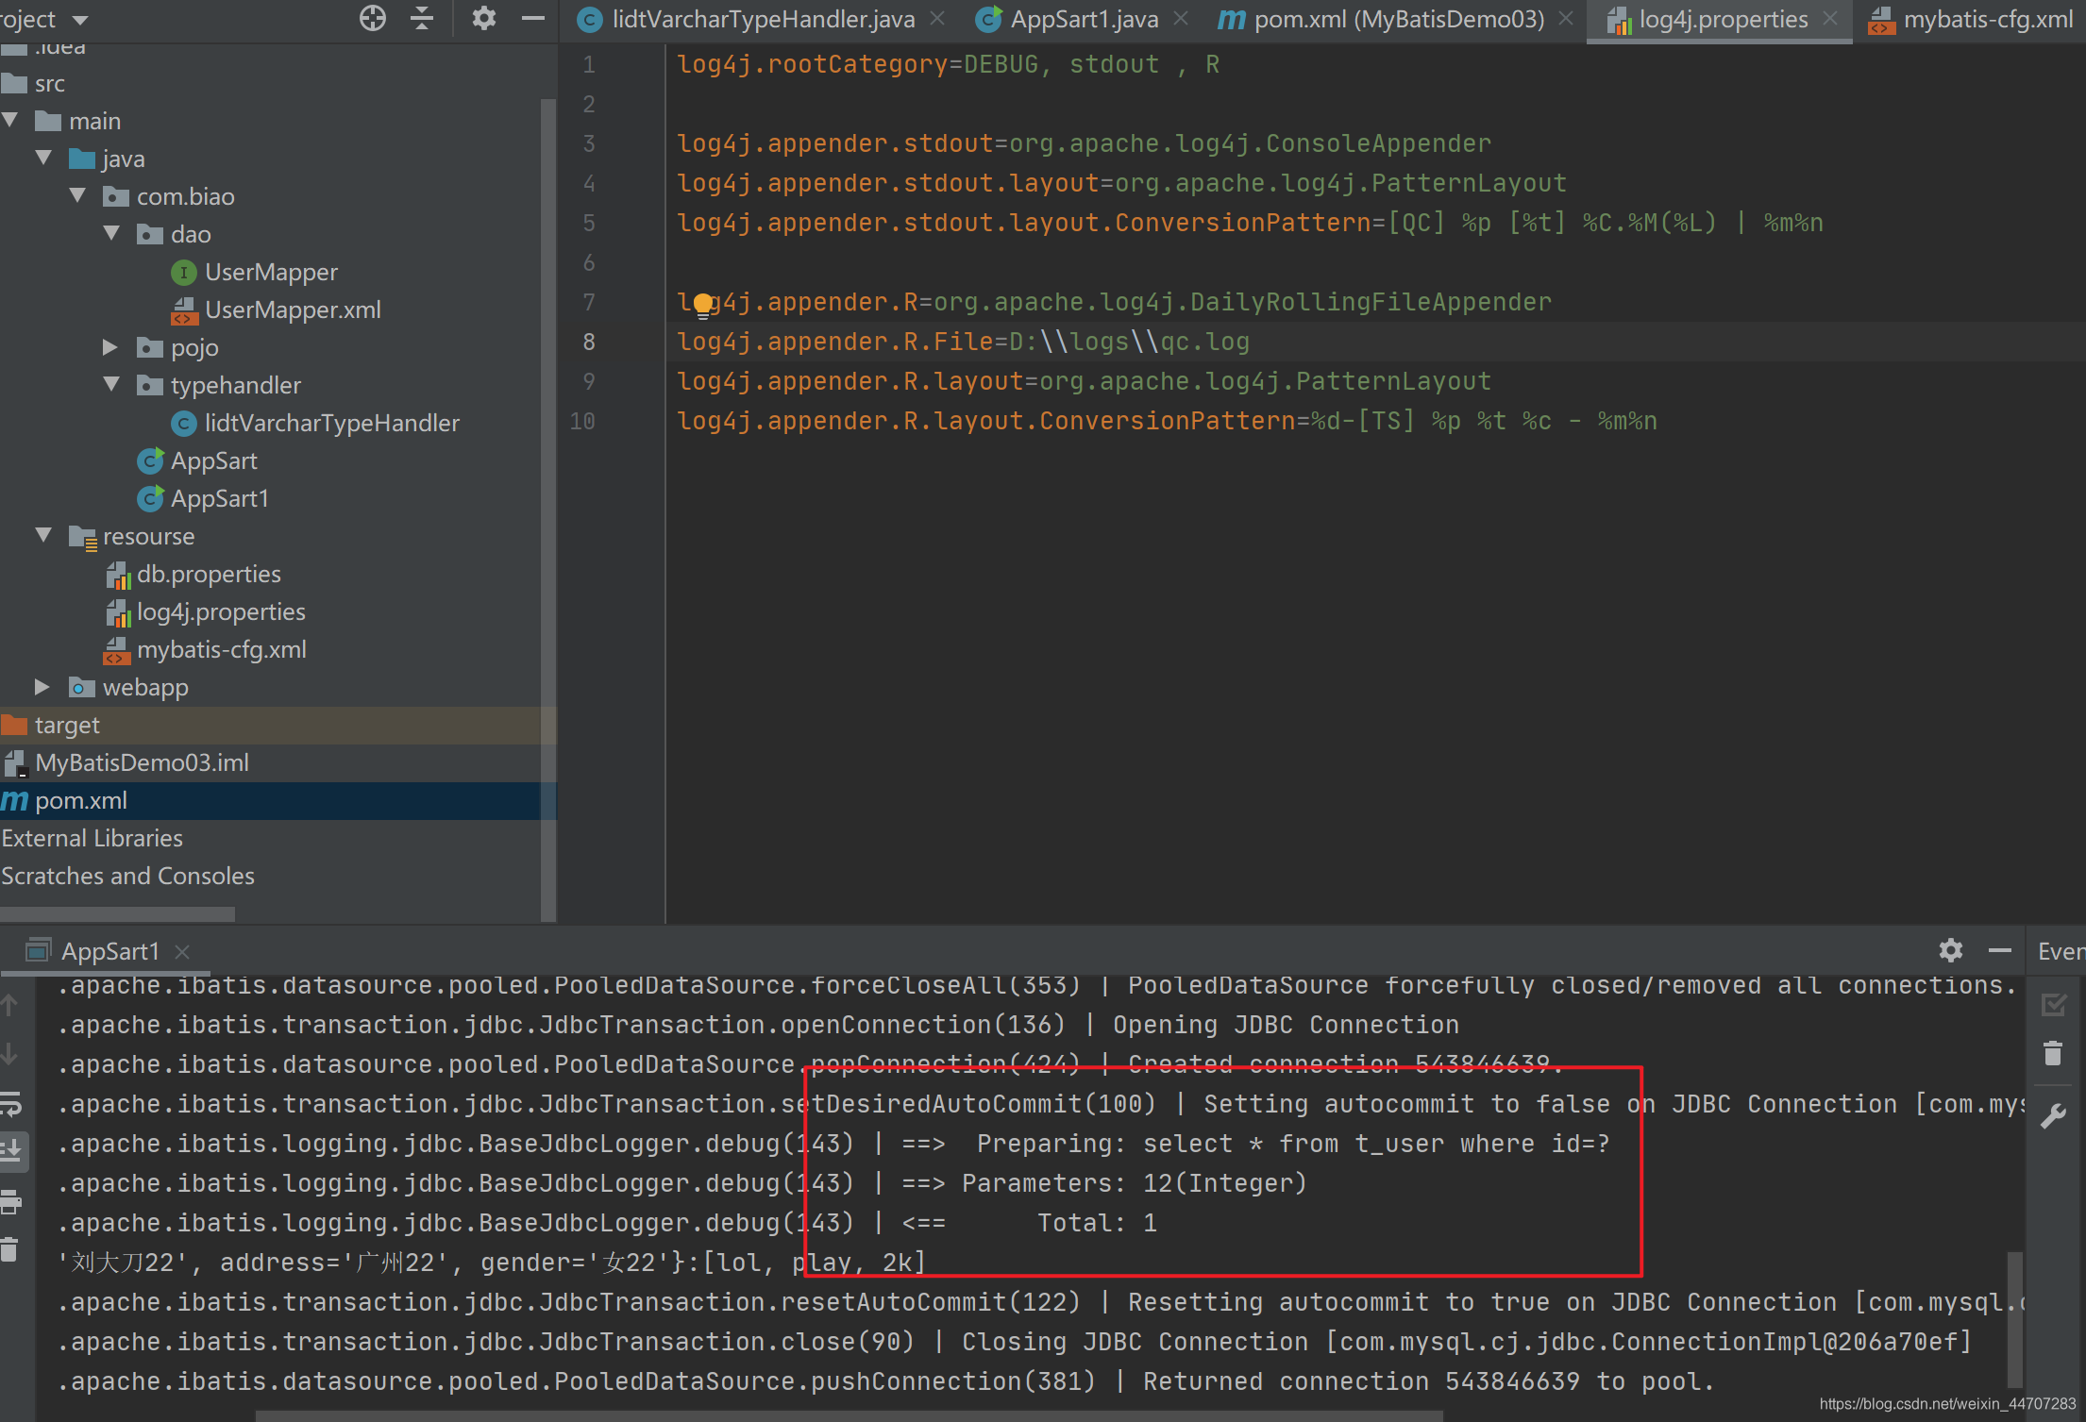Image resolution: width=2086 pixels, height=1422 pixels.
Task: Click the print icon in Run console
Action: (11, 1201)
